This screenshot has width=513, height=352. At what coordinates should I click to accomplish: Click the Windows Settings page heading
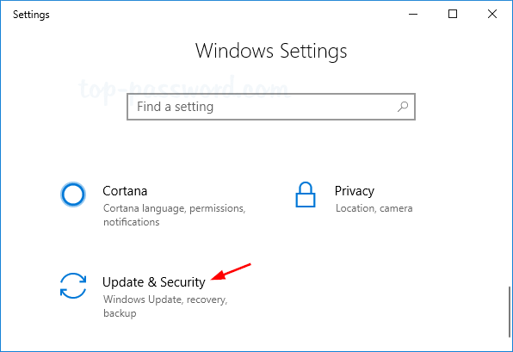(x=271, y=52)
